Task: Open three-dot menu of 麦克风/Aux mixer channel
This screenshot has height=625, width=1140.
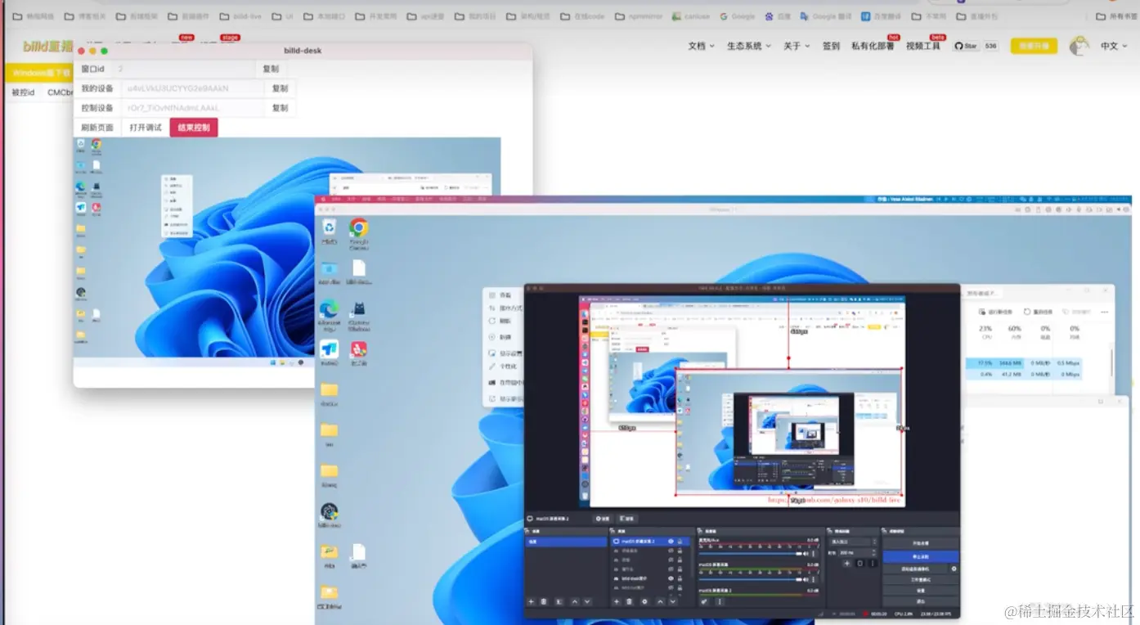Action: (x=813, y=554)
